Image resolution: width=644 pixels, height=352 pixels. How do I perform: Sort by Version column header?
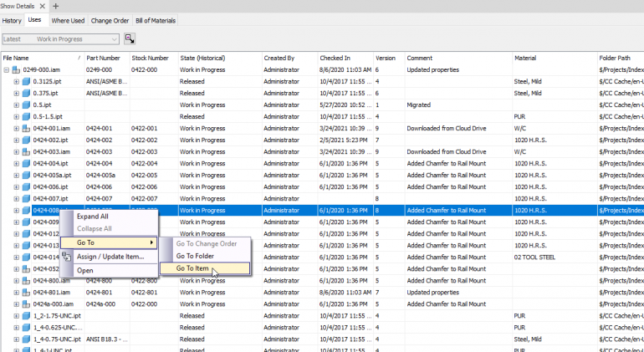tap(389, 58)
